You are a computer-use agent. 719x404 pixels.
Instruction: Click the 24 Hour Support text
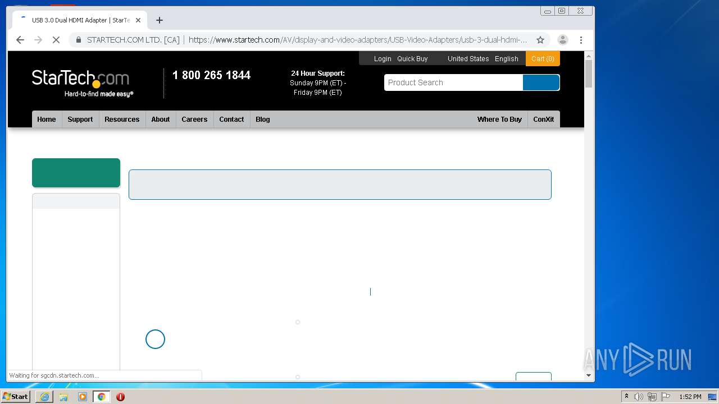coord(318,74)
